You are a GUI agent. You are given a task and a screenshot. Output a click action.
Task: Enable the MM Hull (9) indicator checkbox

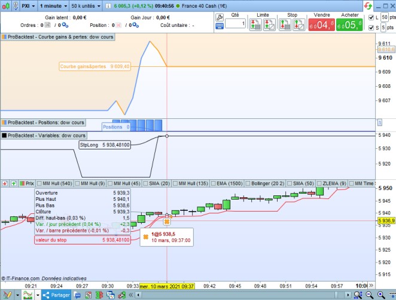coord(77,183)
